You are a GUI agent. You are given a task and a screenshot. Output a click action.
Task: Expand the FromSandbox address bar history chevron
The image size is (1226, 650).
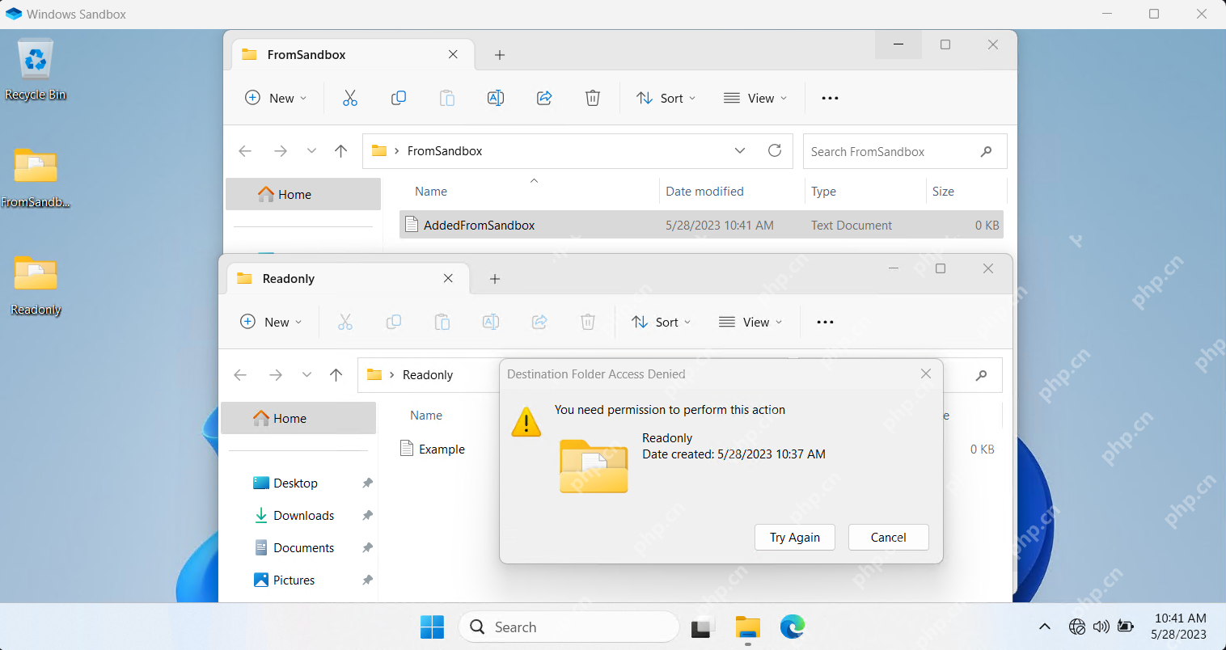pos(740,150)
